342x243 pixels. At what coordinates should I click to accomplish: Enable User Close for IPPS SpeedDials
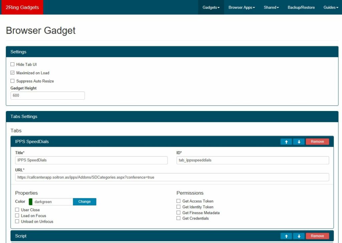point(17,210)
